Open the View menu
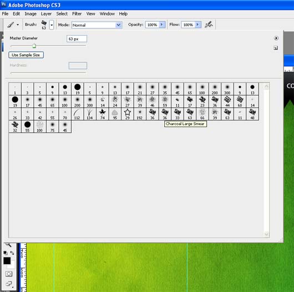This screenshot has width=294, height=292. click(x=90, y=14)
